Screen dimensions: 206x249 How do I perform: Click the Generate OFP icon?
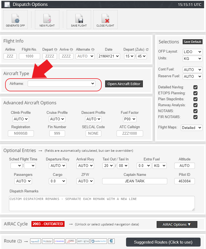[15, 19]
